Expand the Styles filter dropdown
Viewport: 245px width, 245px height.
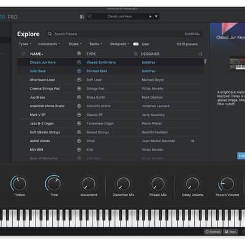point(75,44)
